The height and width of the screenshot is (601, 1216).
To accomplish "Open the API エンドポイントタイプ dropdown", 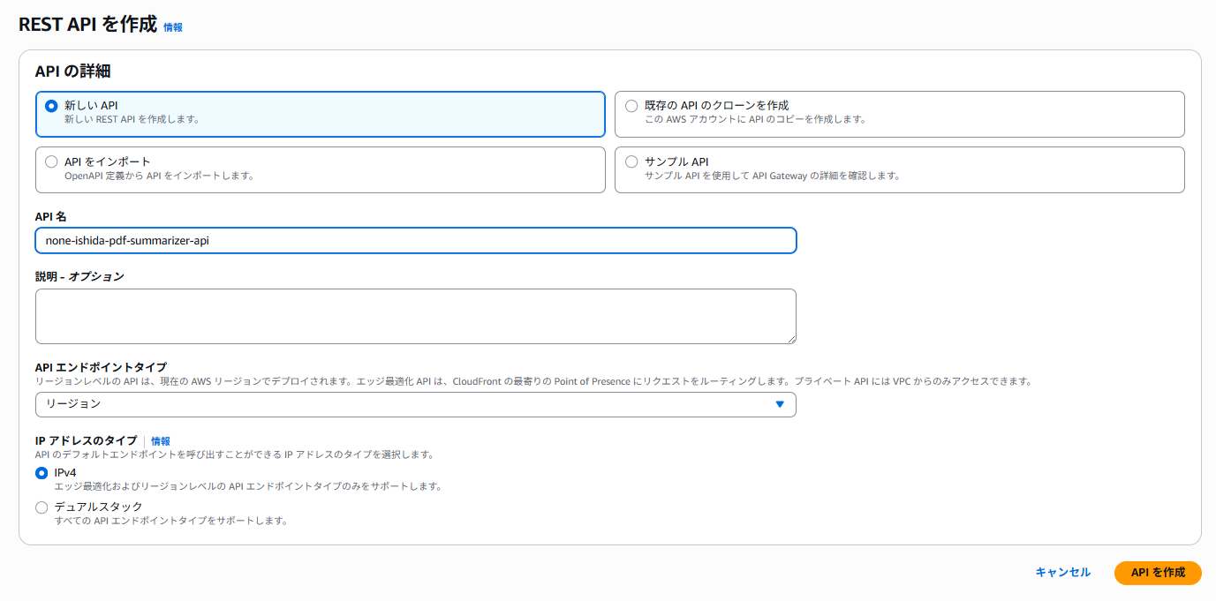I will coord(415,404).
